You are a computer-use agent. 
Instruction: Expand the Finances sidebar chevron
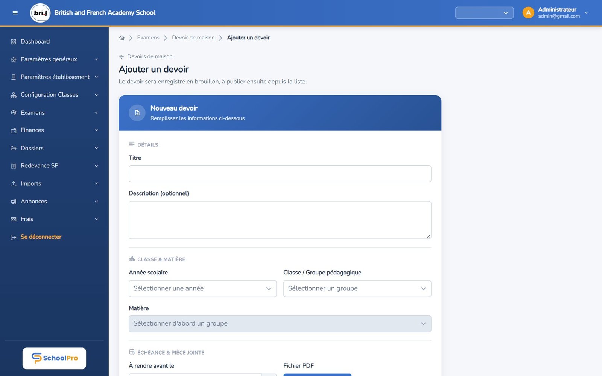pyautogui.click(x=96, y=130)
